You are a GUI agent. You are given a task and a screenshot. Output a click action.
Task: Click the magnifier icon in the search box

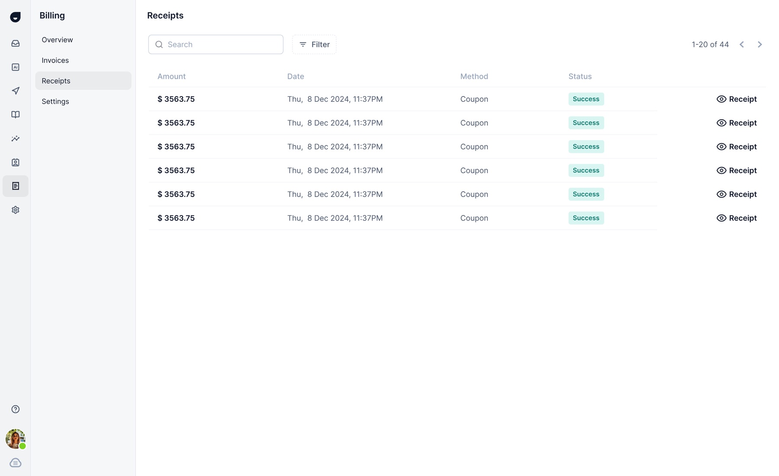[x=159, y=45]
